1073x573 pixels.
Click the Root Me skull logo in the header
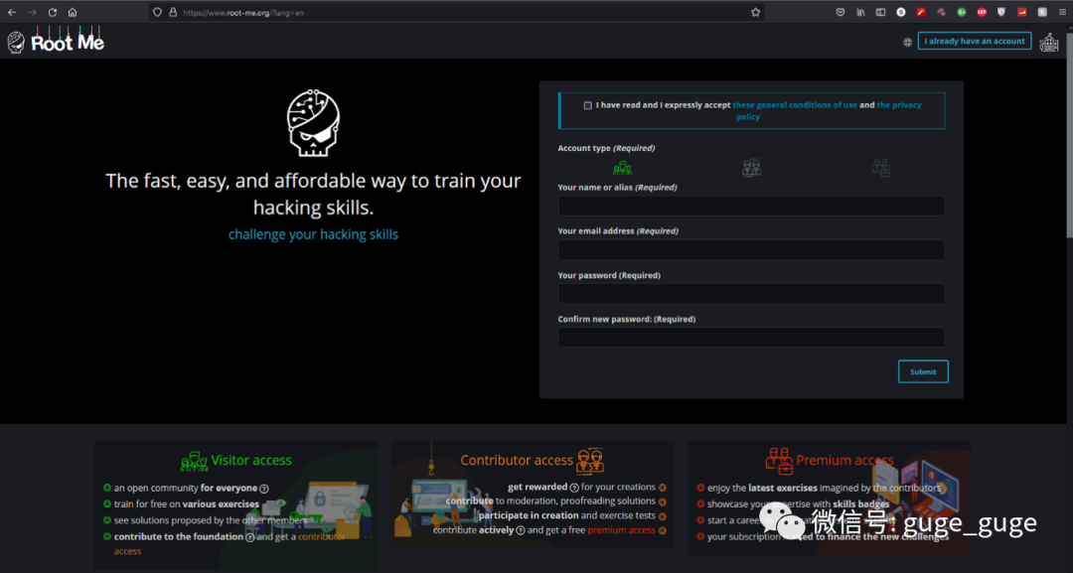point(16,43)
